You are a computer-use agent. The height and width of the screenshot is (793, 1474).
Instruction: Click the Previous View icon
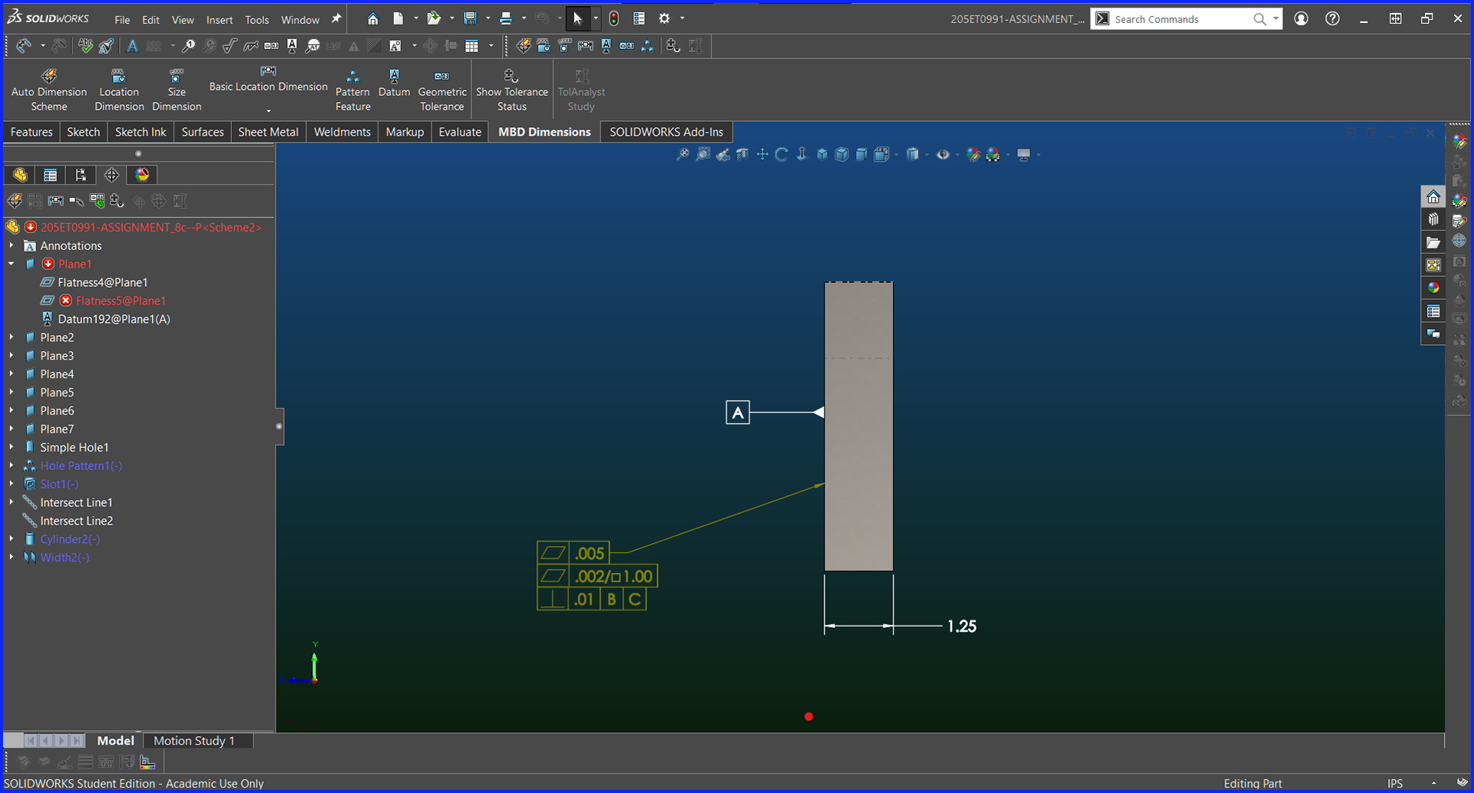[723, 155]
